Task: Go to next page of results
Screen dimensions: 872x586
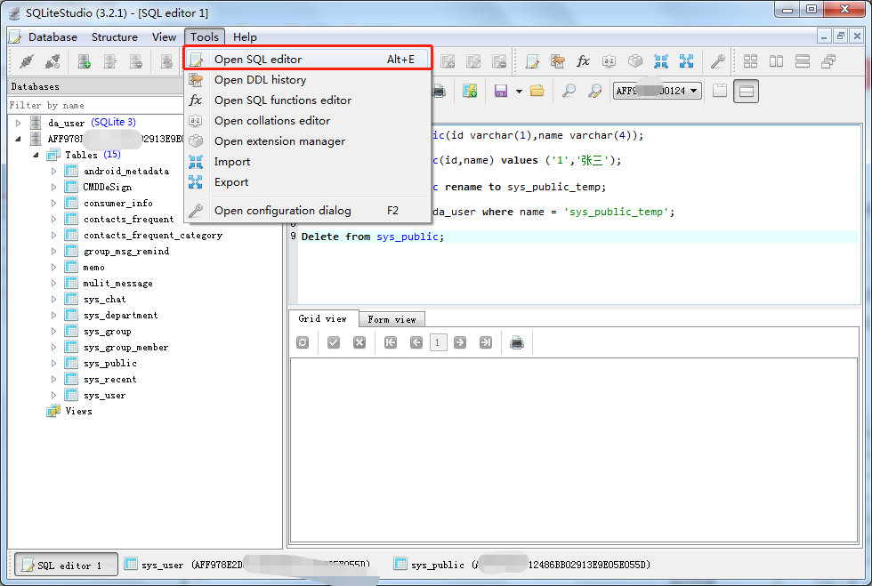Action: (460, 342)
